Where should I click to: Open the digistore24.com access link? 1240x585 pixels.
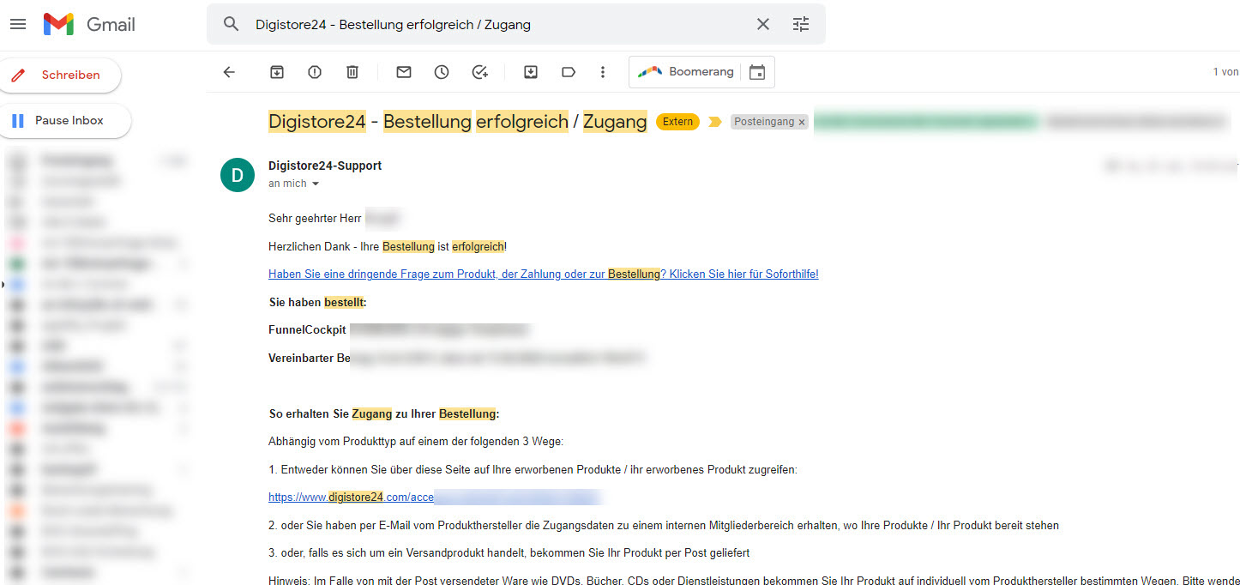click(x=352, y=497)
